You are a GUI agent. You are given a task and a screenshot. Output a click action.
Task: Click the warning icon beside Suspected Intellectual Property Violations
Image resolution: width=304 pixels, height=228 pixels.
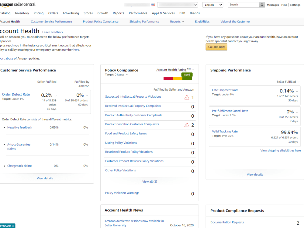[187, 97]
